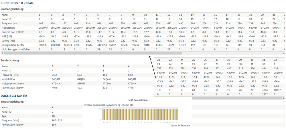
Task: Click the korrigierbare Fehler value 1725313
Action: tap(67, 45)
